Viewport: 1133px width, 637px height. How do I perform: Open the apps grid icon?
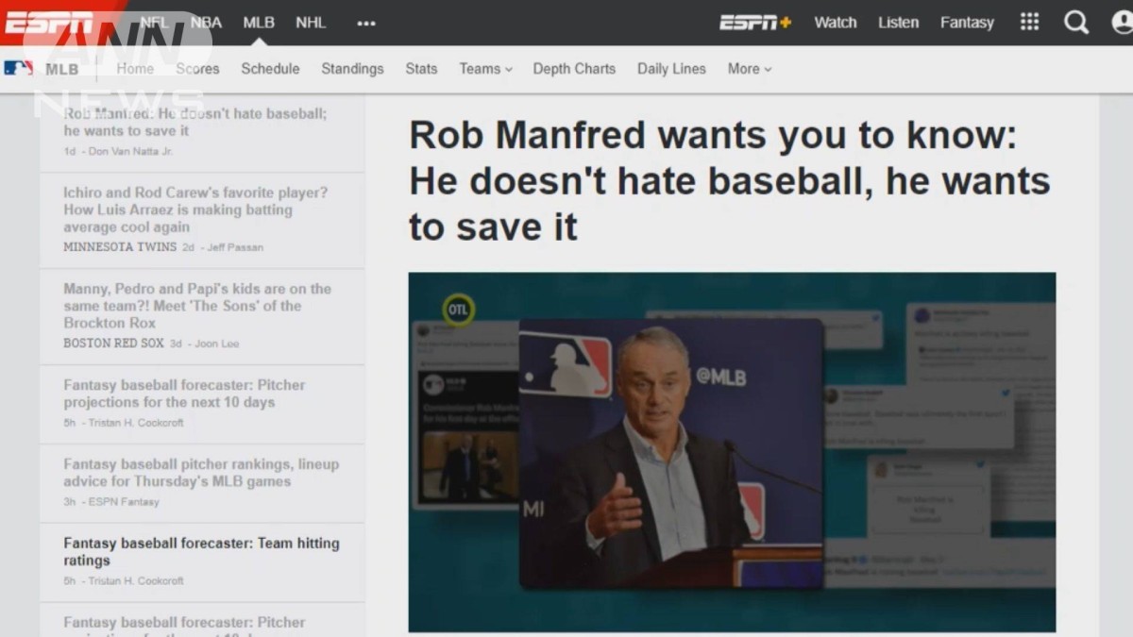(1030, 22)
